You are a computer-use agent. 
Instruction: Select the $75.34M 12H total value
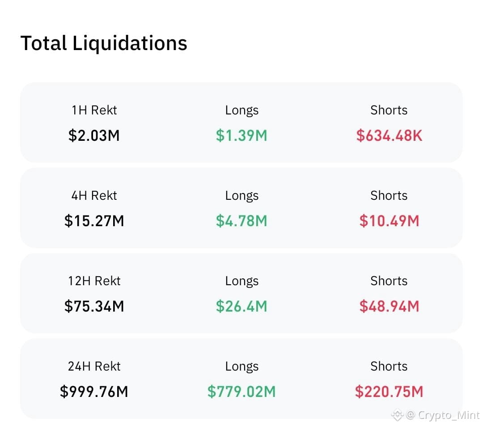click(x=94, y=306)
